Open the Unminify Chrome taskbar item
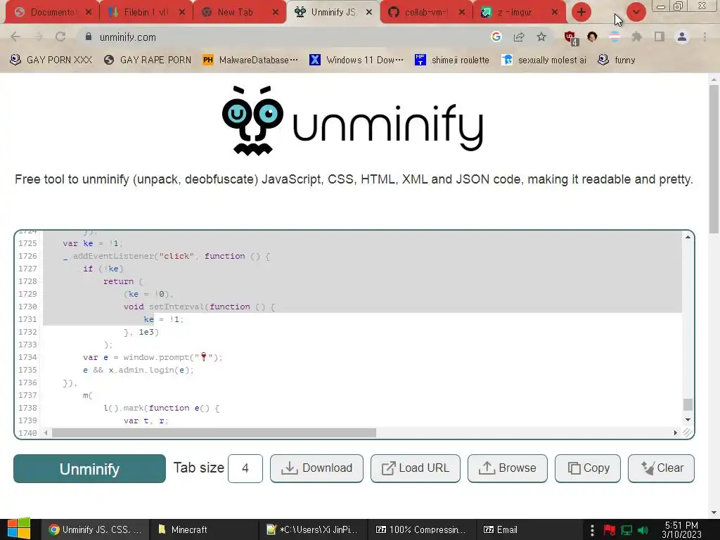Screen dimensions: 720x540 tap(96, 529)
